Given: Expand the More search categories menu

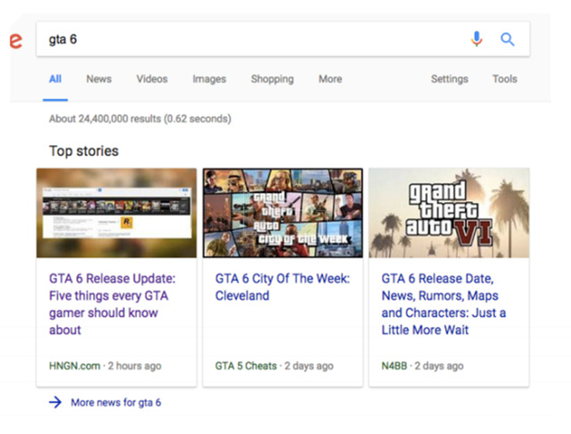Looking at the screenshot, I should click(330, 79).
